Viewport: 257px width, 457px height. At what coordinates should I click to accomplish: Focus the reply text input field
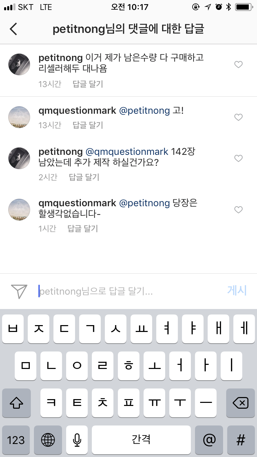pyautogui.click(x=130, y=291)
